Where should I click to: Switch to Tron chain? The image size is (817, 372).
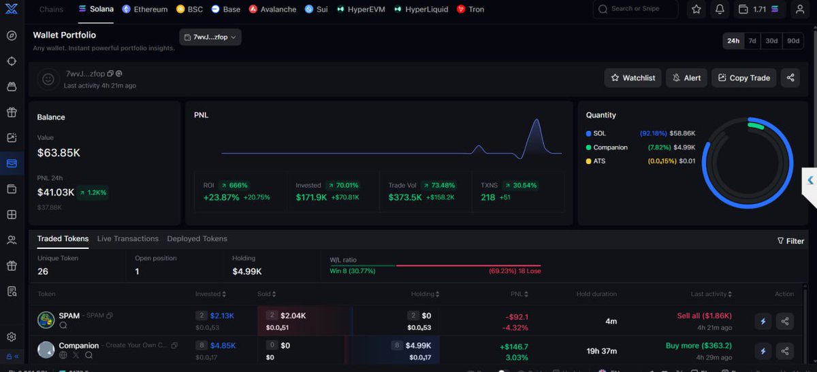pos(470,10)
